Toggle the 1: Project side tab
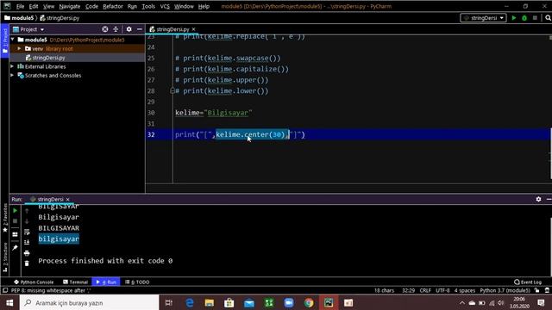 (x=4, y=40)
